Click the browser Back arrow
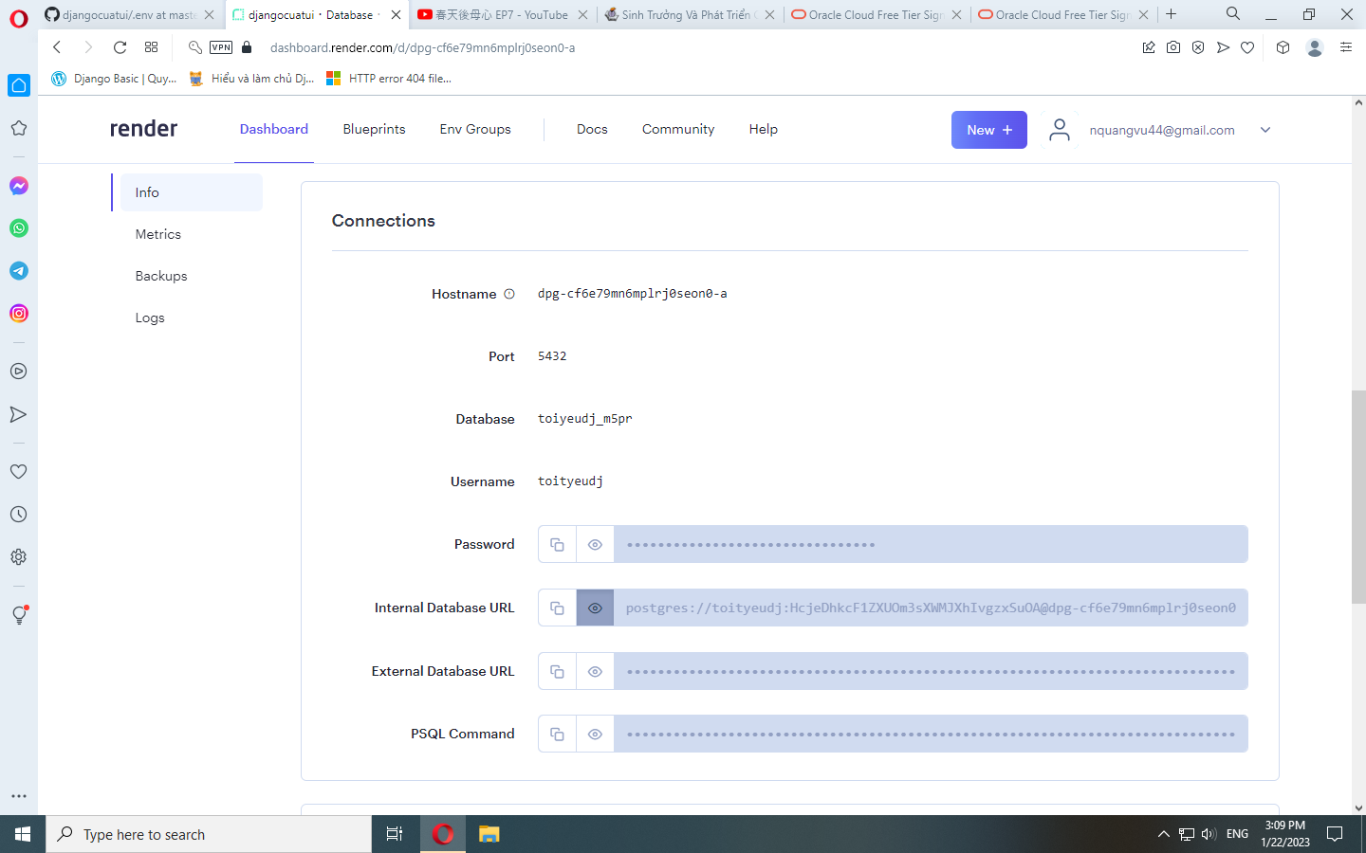The width and height of the screenshot is (1366, 853). tap(57, 47)
